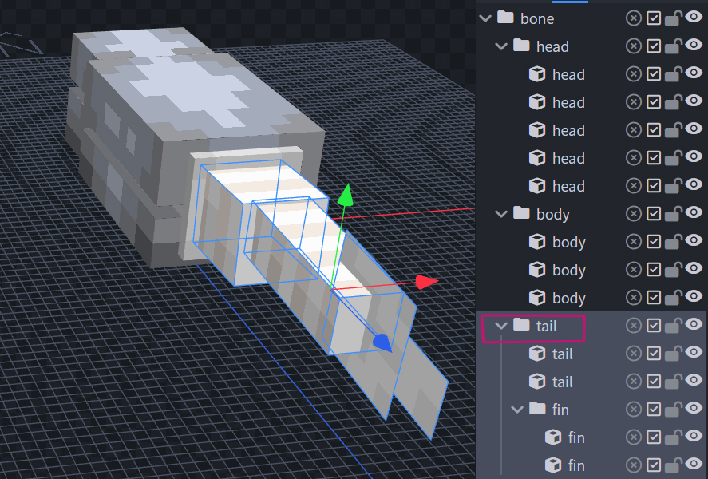
Task: Click the head group folder icon
Action: 521,46
